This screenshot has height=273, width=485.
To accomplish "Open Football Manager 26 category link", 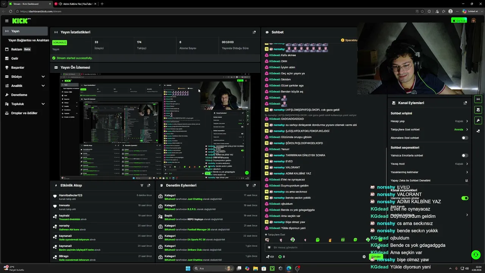I will (x=199, y=229).
